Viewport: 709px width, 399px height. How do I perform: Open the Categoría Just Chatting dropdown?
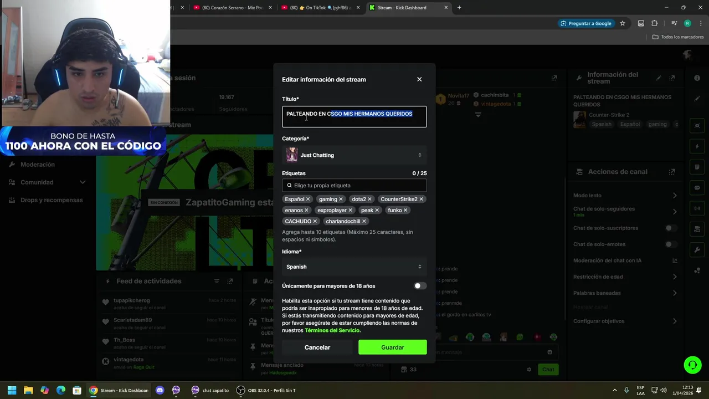pyautogui.click(x=354, y=155)
